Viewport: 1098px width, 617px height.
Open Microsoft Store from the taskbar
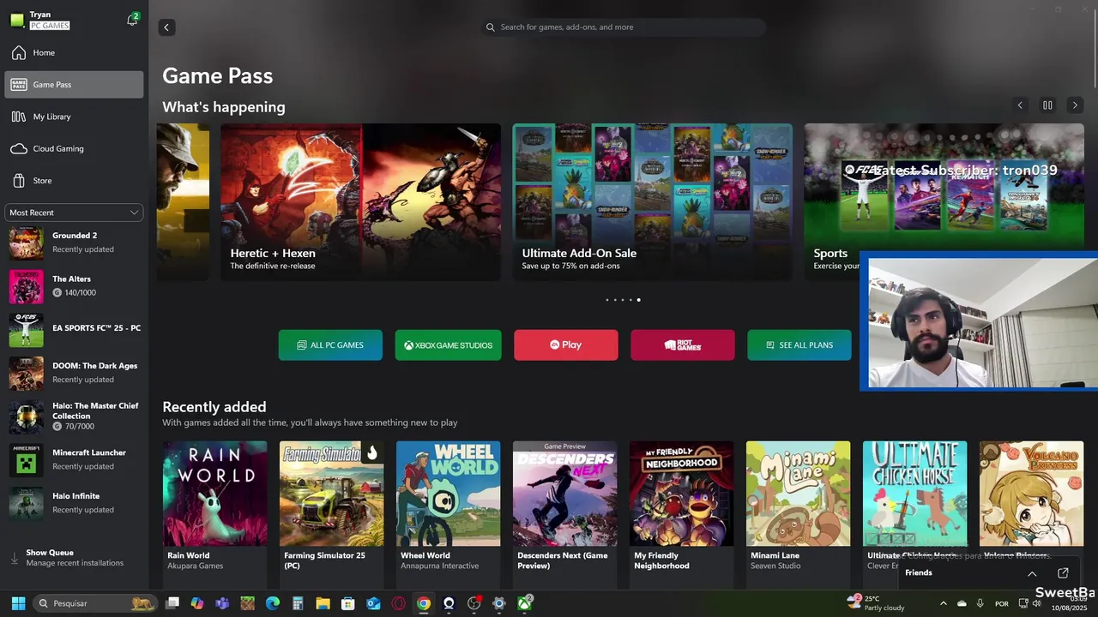point(347,603)
